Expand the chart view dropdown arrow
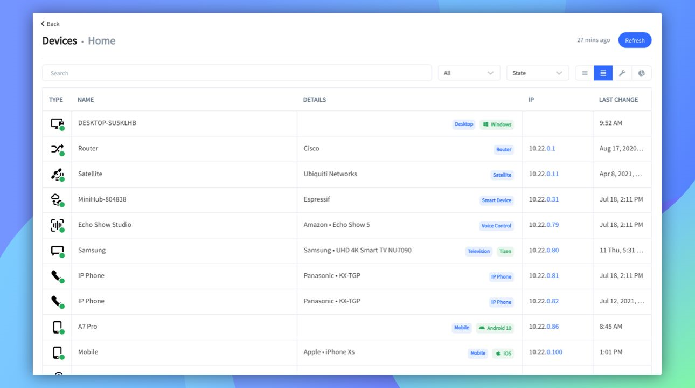This screenshot has height=388, width=695. pos(560,73)
